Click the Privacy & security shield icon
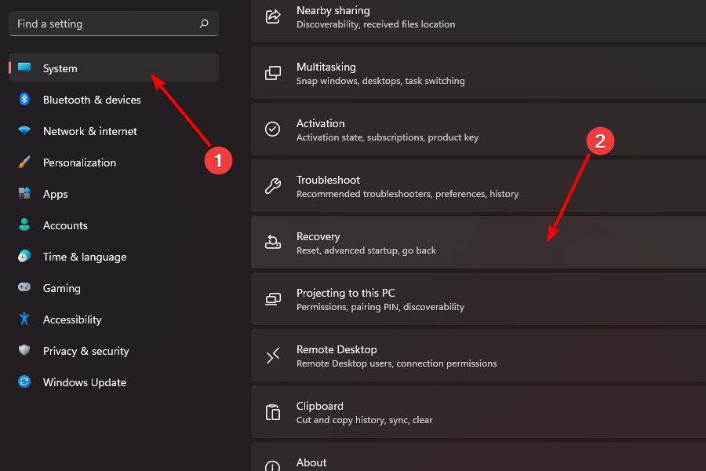706x471 pixels. (24, 351)
